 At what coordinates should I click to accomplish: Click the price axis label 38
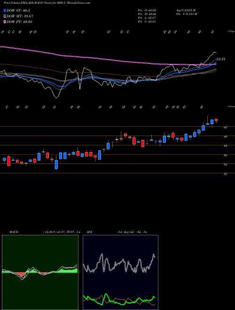click(x=225, y=146)
